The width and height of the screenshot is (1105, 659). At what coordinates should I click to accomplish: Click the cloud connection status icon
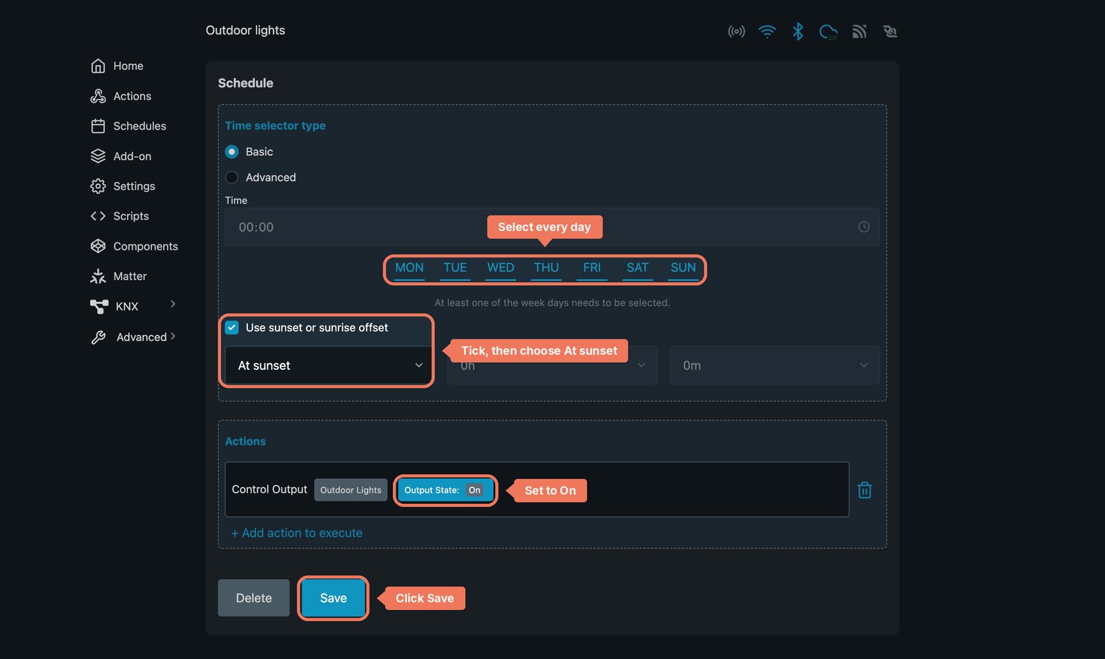(x=828, y=32)
